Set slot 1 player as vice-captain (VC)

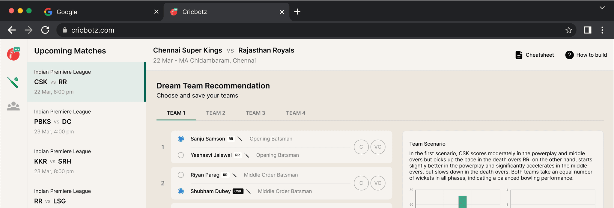point(378,147)
